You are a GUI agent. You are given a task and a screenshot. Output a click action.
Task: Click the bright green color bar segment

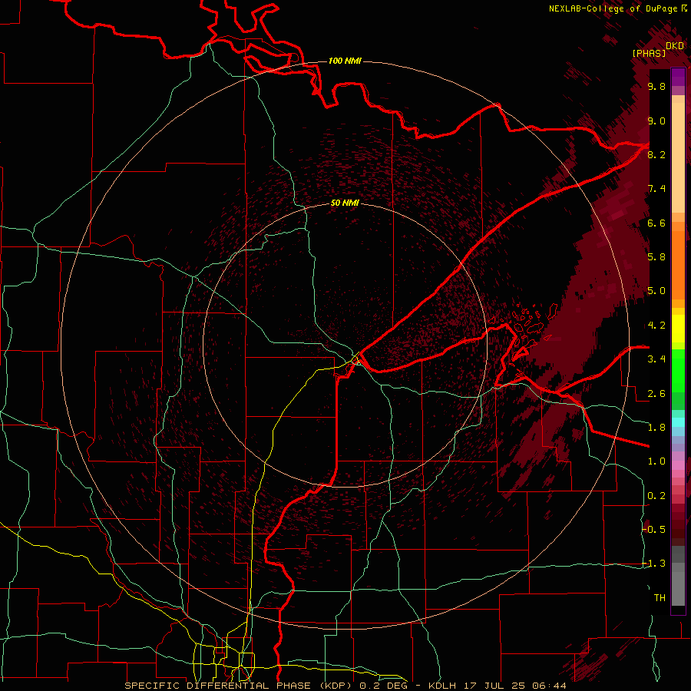[678, 370]
